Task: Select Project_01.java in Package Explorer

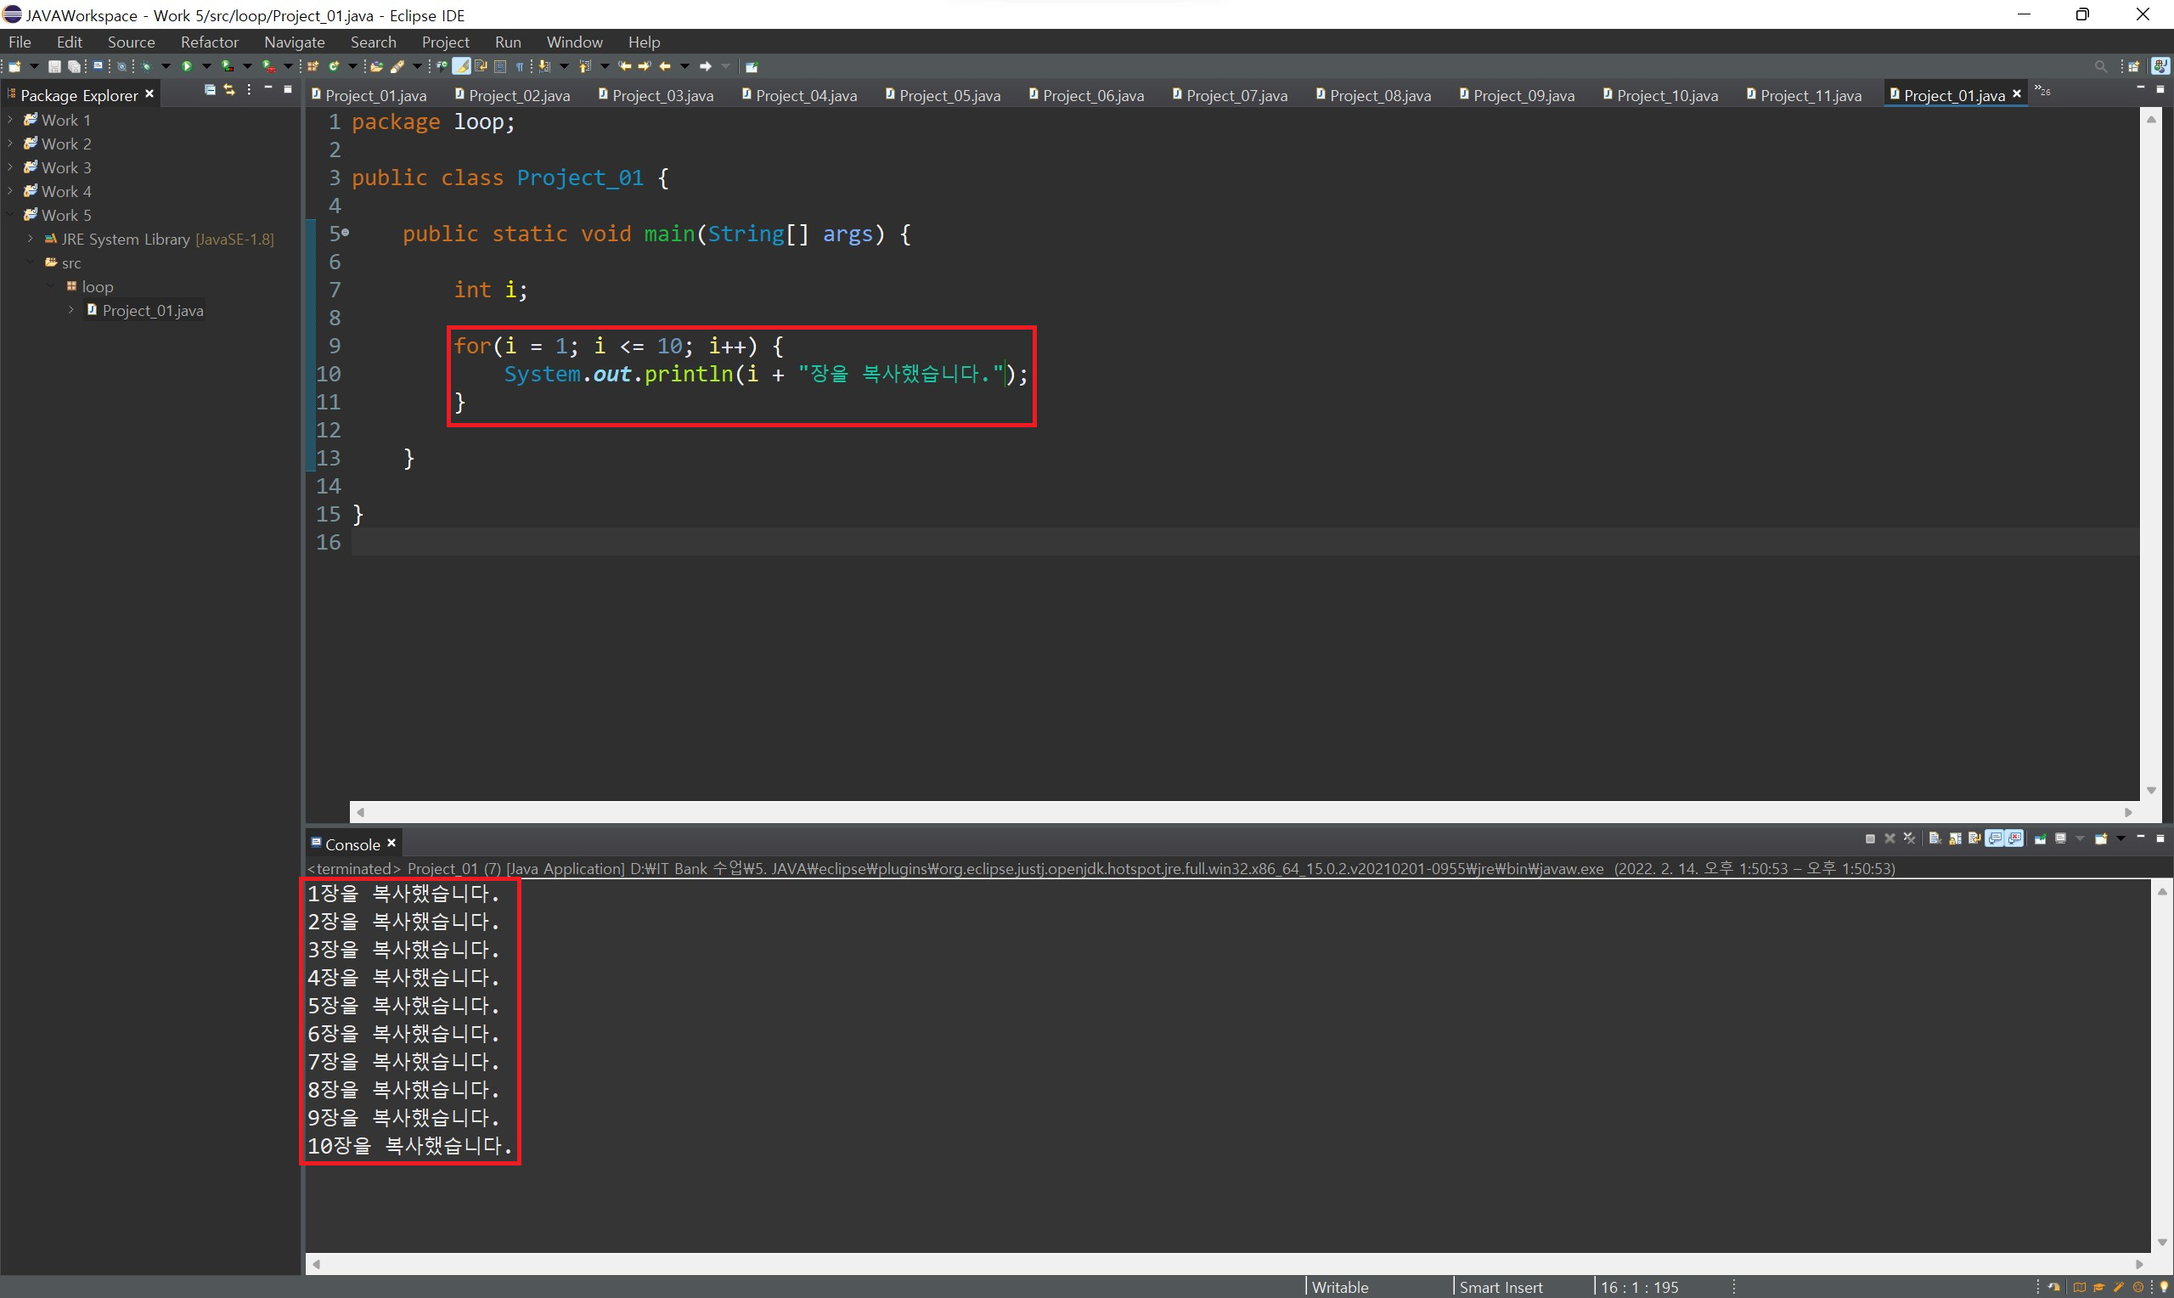Action: 152,311
